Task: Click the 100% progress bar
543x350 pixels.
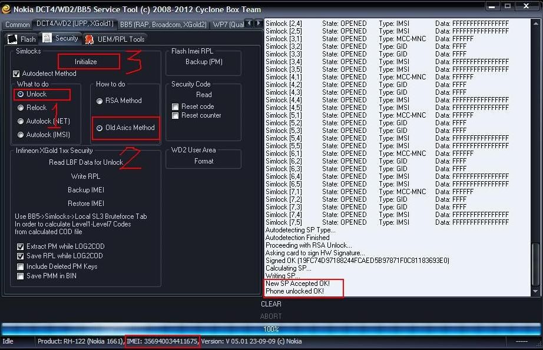Action: (271, 329)
